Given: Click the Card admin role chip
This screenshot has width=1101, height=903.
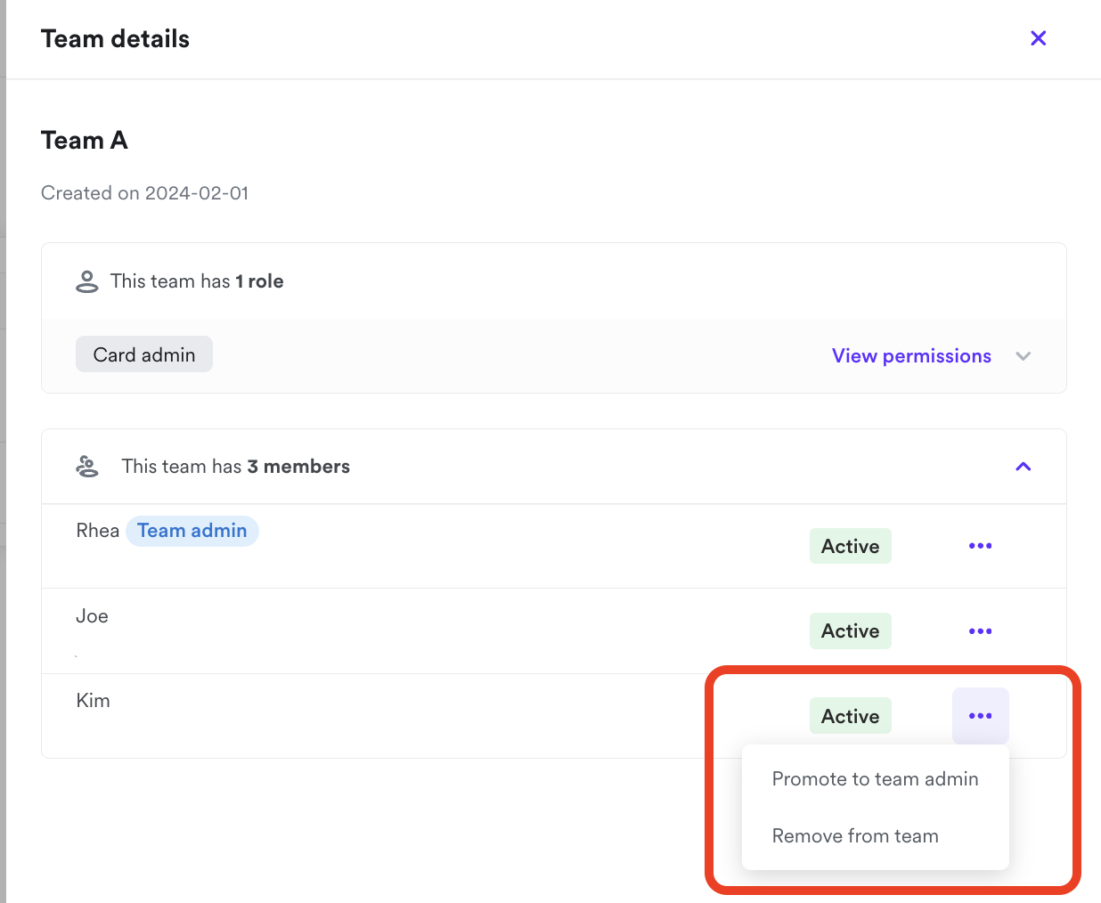Looking at the screenshot, I should click(144, 354).
